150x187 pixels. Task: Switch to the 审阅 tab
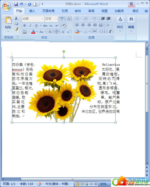91,11
